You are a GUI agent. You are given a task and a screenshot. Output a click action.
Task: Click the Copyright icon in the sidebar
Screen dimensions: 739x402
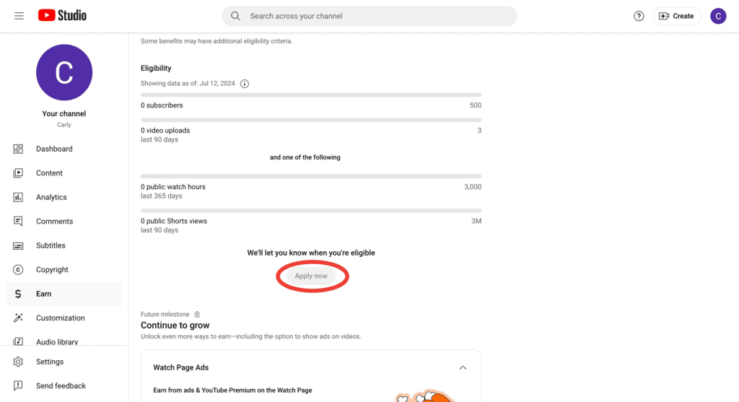click(x=18, y=270)
